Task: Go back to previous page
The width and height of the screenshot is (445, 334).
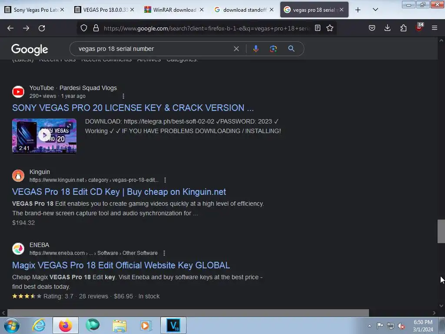Action: [10, 28]
